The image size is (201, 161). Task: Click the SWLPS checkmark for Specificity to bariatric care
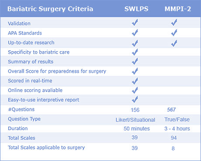(x=135, y=52)
